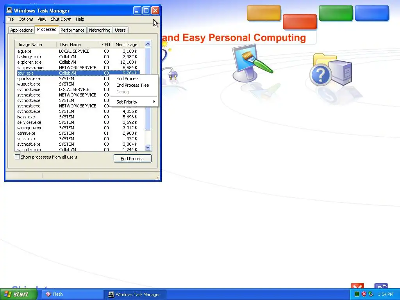The height and width of the screenshot is (300, 400).
Task: Switch to the Flash taskbar window
Action: pyautogui.click(x=72, y=295)
